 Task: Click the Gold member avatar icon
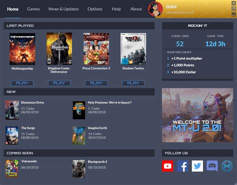pyautogui.click(x=155, y=9)
